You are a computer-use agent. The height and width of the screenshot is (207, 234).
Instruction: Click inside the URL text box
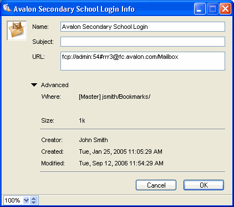(143, 61)
